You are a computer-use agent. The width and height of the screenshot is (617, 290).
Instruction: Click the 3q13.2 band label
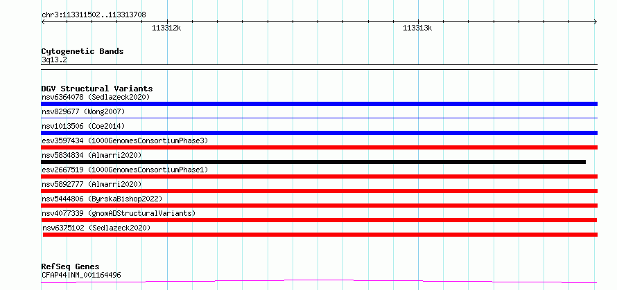coord(54,60)
